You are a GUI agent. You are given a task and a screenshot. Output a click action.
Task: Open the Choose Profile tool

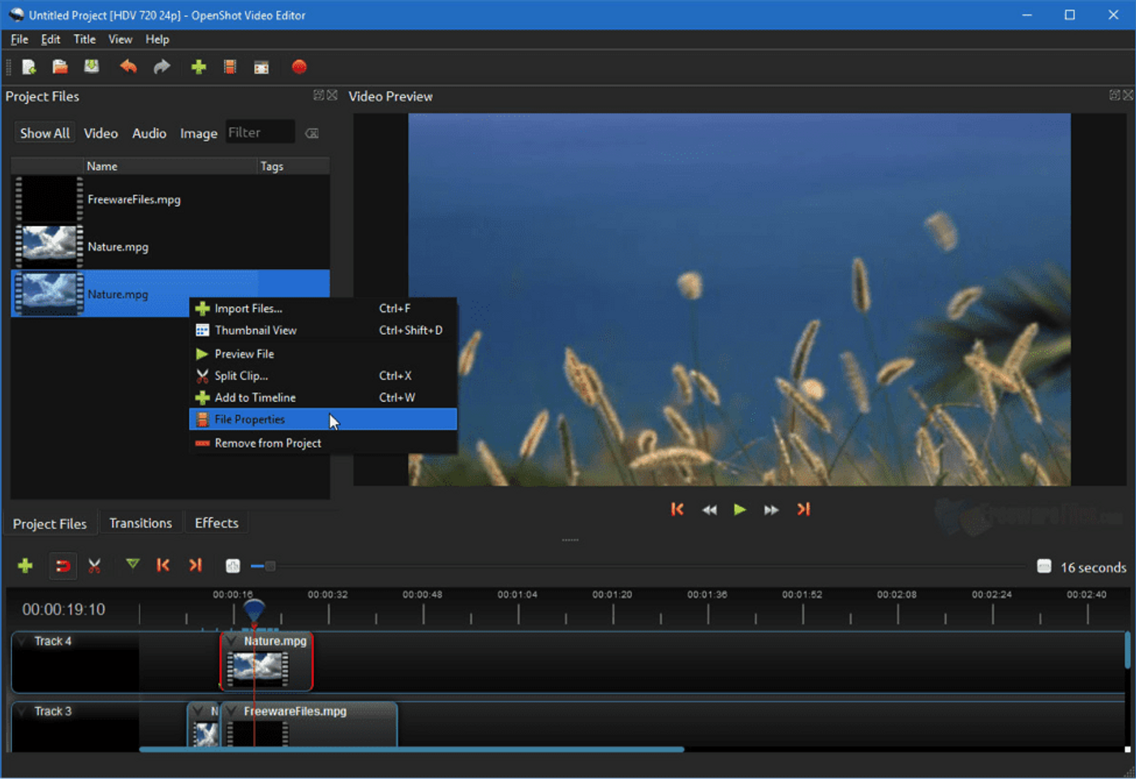[230, 66]
